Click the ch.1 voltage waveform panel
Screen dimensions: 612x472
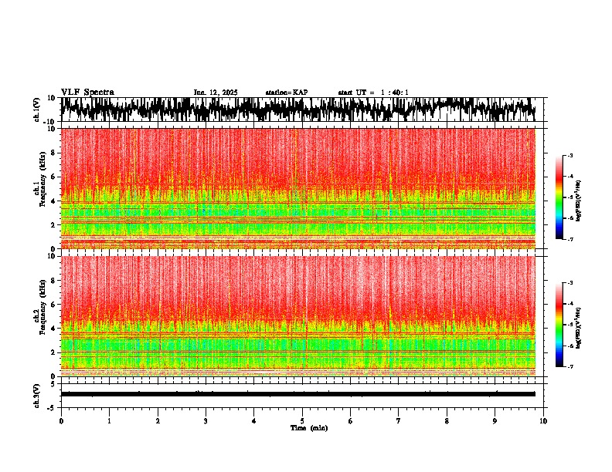coord(302,110)
